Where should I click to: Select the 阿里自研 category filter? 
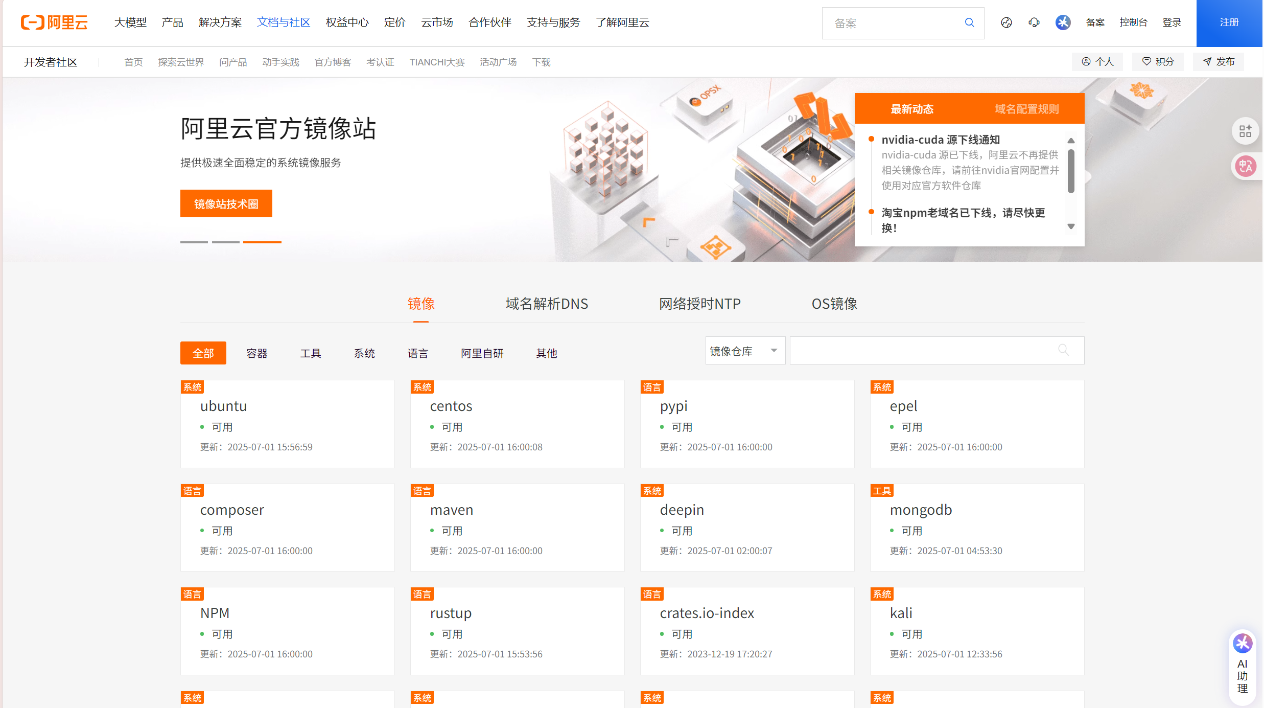click(x=481, y=353)
